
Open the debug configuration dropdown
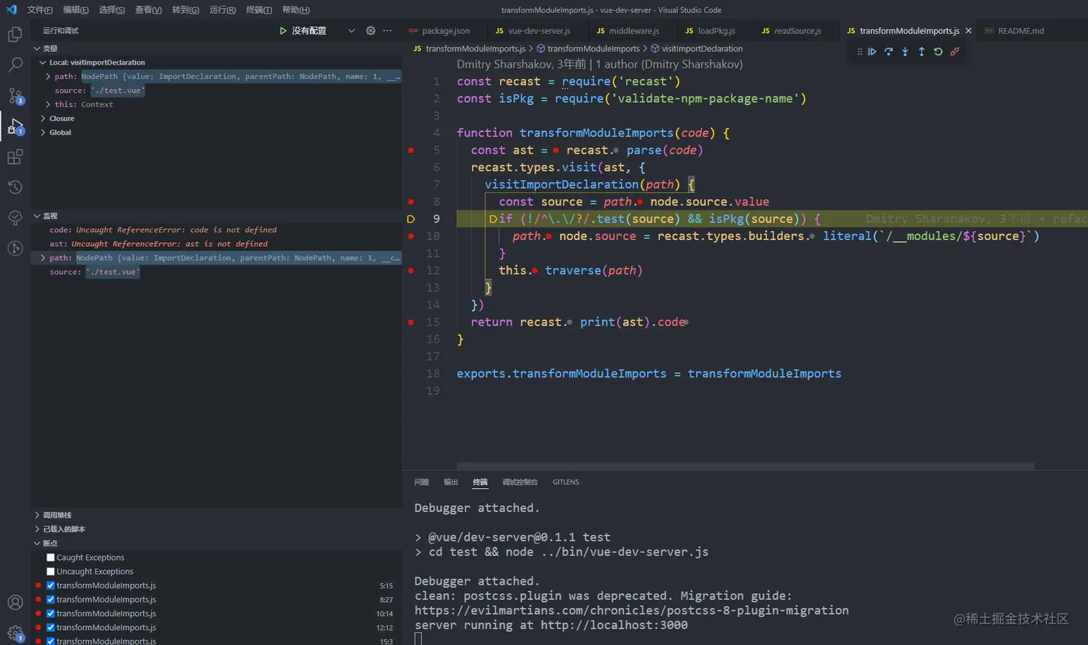pyautogui.click(x=351, y=31)
